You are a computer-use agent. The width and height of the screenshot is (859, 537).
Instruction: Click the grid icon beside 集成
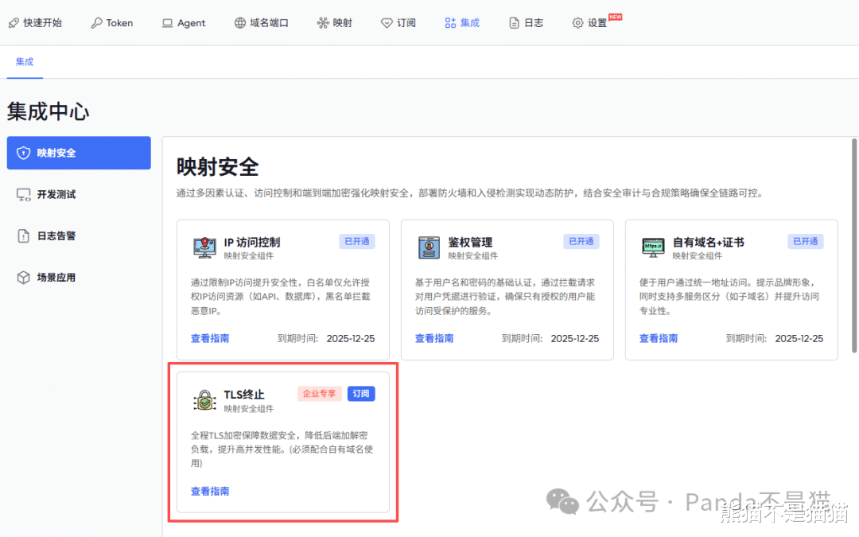pyautogui.click(x=450, y=23)
